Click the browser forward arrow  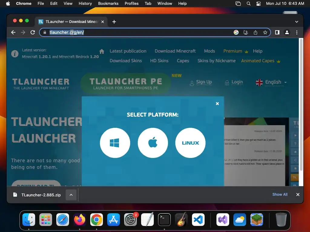(23, 32)
